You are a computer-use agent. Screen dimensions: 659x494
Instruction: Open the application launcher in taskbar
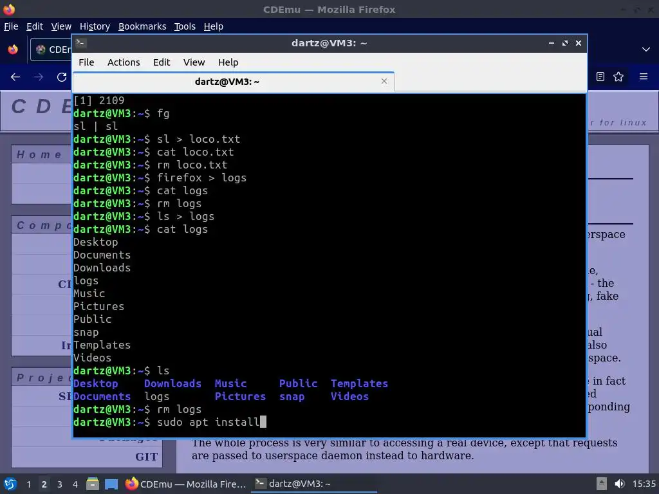coord(10,484)
